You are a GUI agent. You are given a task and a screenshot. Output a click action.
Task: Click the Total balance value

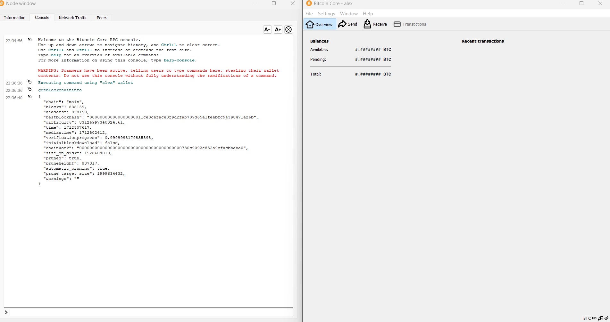[x=373, y=74]
